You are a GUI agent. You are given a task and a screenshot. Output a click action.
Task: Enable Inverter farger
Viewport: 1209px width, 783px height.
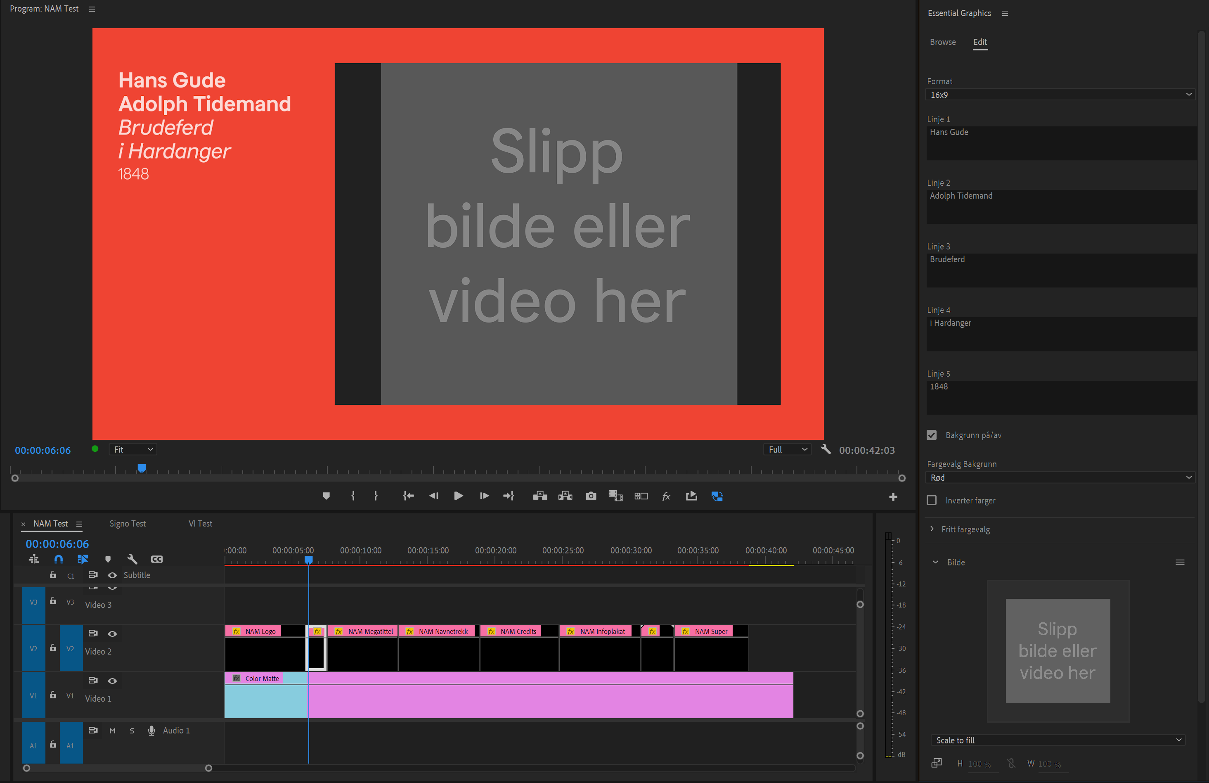[931, 500]
